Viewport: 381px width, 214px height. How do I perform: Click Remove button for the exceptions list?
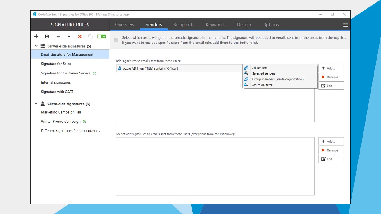(331, 150)
